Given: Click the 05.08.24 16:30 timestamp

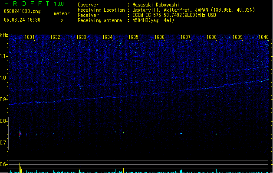Looking at the screenshot, I should pos(22,20).
